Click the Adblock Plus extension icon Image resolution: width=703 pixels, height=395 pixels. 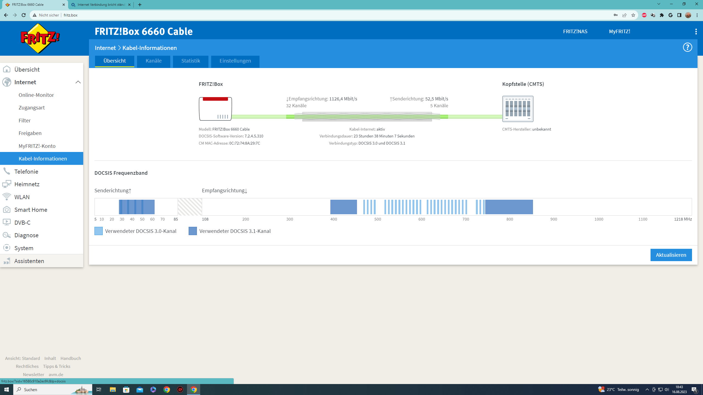click(644, 15)
